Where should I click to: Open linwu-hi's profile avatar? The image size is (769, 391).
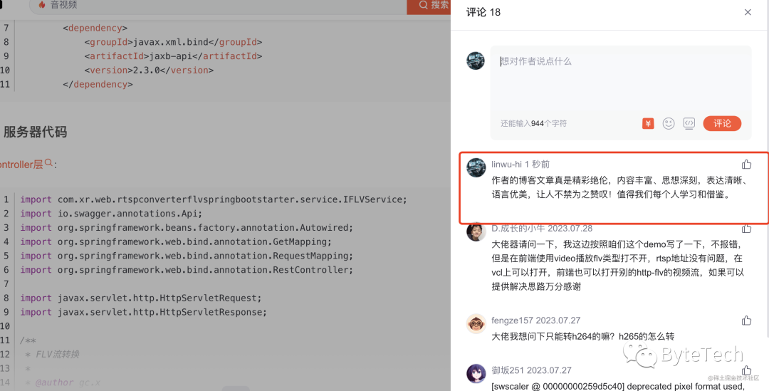(476, 167)
